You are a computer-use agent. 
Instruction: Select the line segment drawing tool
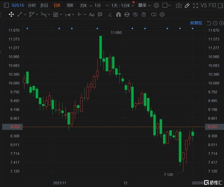(x=20, y=14)
